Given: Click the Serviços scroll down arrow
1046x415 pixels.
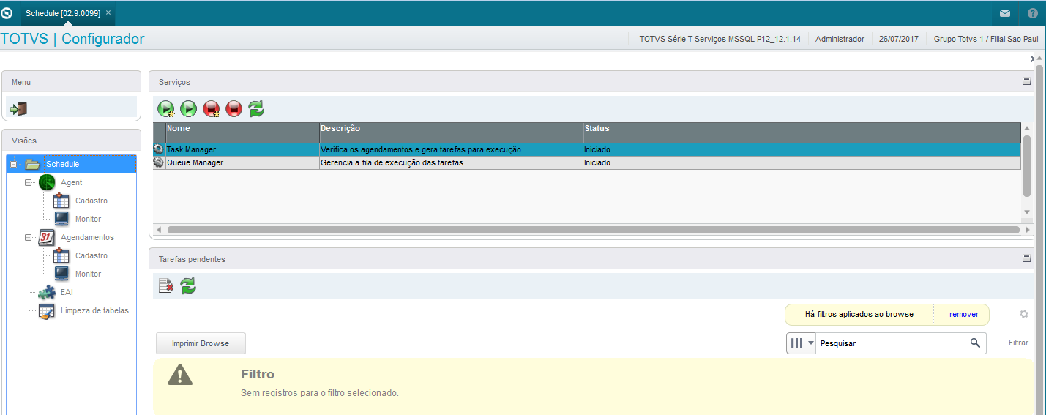Looking at the screenshot, I should (1027, 212).
